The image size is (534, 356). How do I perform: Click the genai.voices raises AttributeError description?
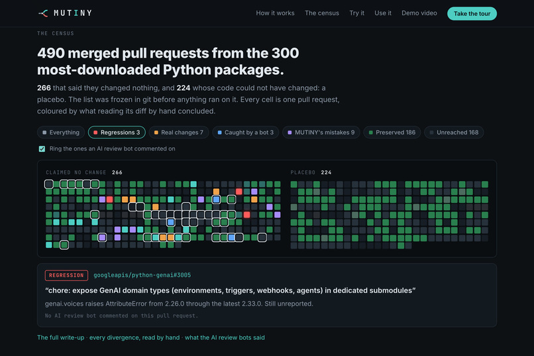coord(179,304)
